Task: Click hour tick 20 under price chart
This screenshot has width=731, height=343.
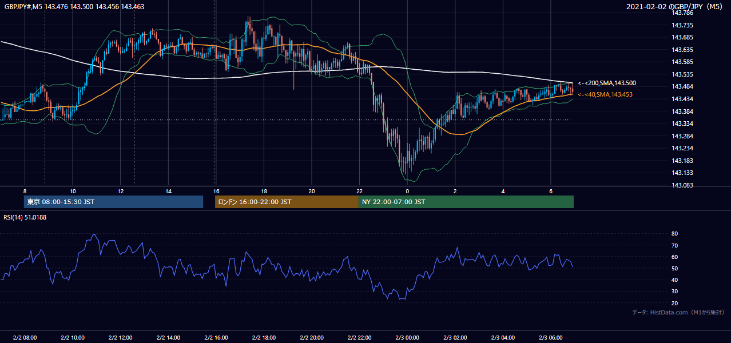Action: pos(312,191)
